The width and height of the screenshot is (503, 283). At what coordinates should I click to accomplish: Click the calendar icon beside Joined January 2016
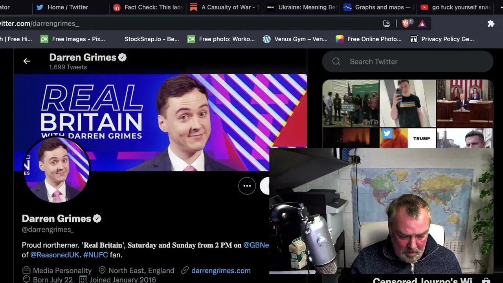click(83, 280)
